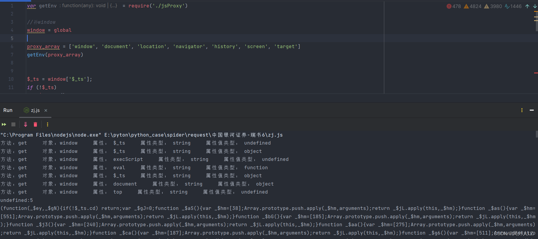Click the eval function output line
The height and width of the screenshot is (239, 538).
pos(134,168)
